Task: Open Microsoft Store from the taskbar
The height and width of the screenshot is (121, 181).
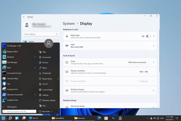Action: 106,118
